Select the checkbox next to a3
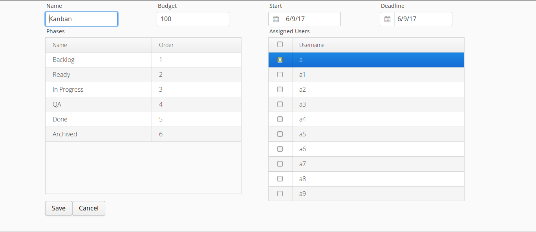The image size is (536, 232). tap(280, 104)
